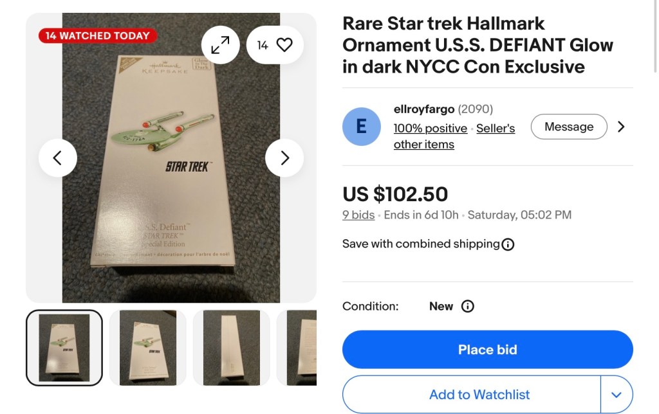Message the seller ellroyfargo
This screenshot has height=414, width=659.
[568, 127]
